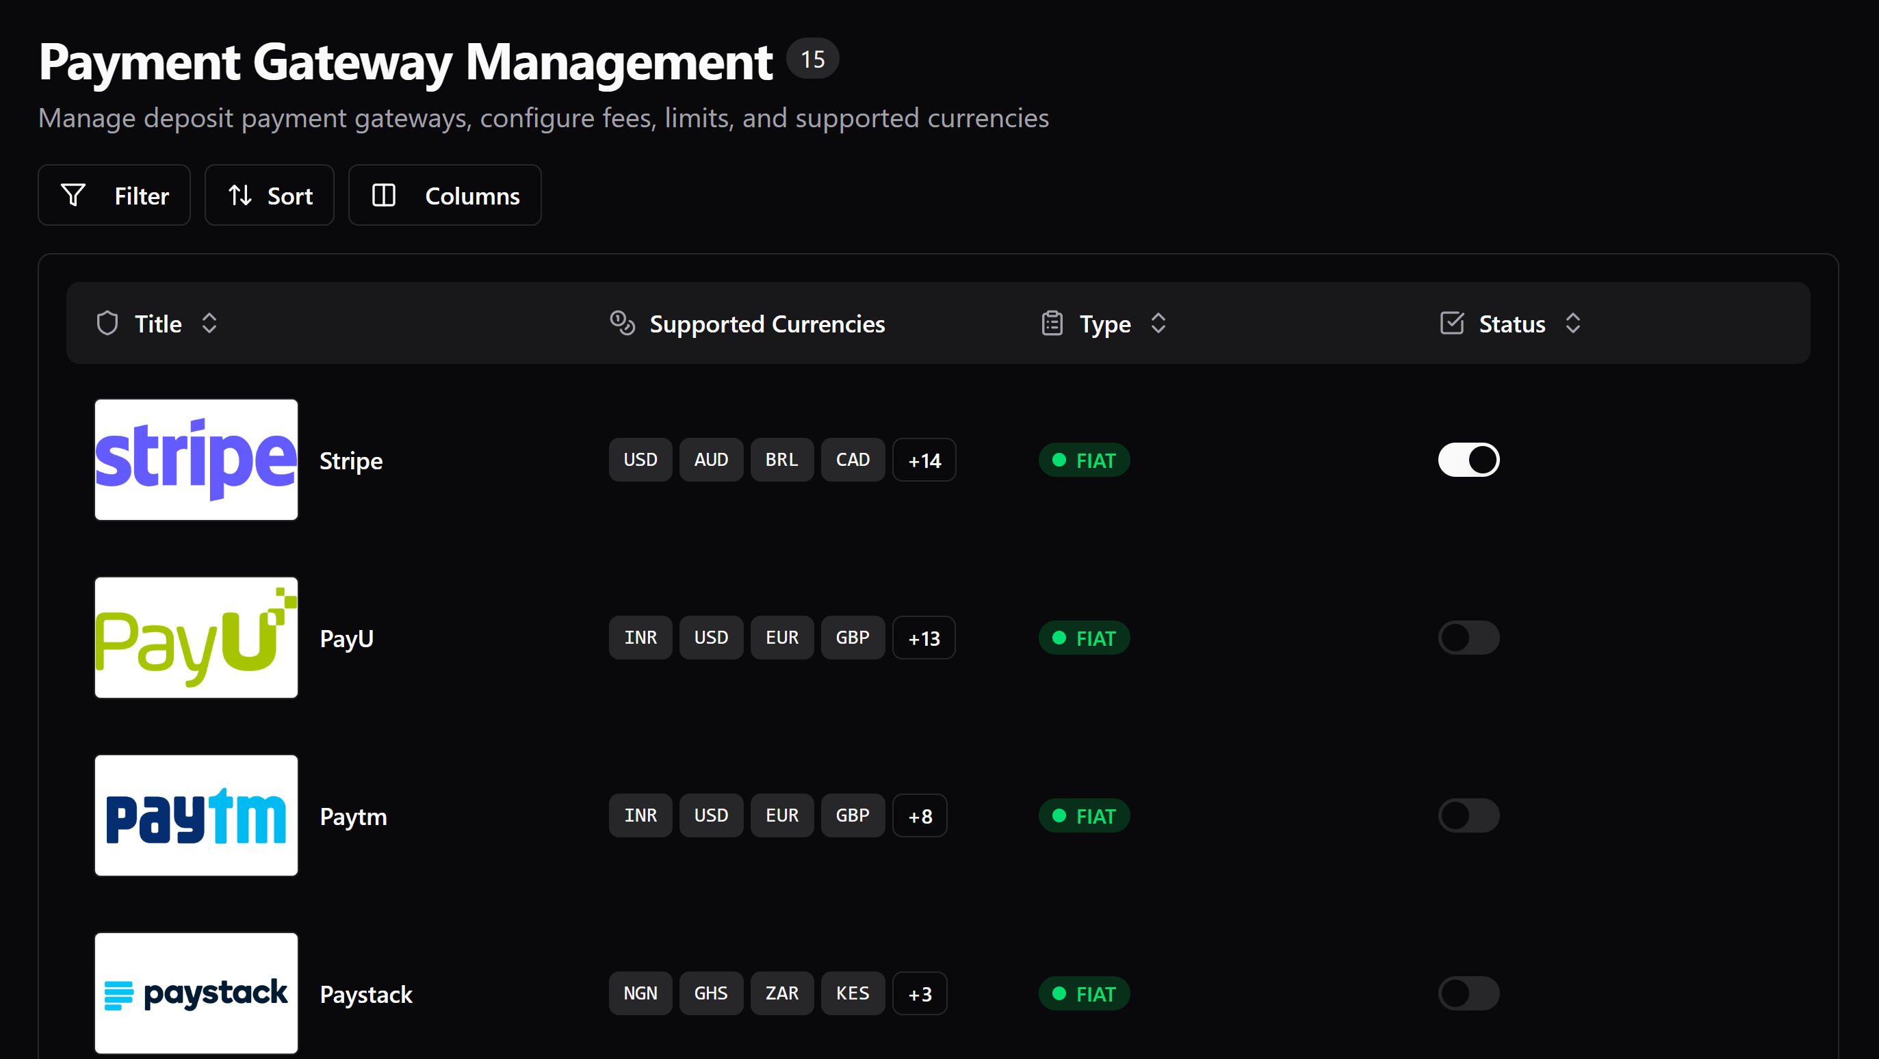Enable the PayU gateway status toggle
The height and width of the screenshot is (1059, 1879).
pyautogui.click(x=1468, y=637)
